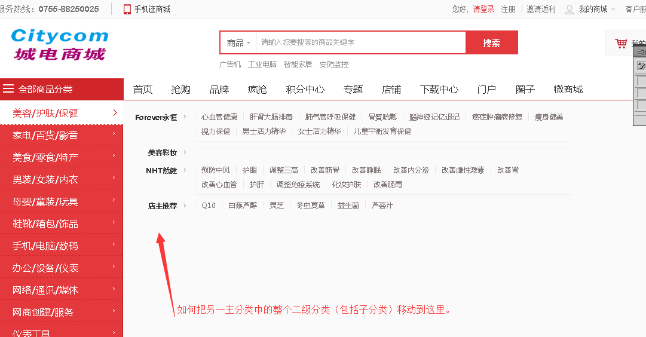Click the red mobile phone icon
This screenshot has width=646, height=337.
[x=127, y=9]
